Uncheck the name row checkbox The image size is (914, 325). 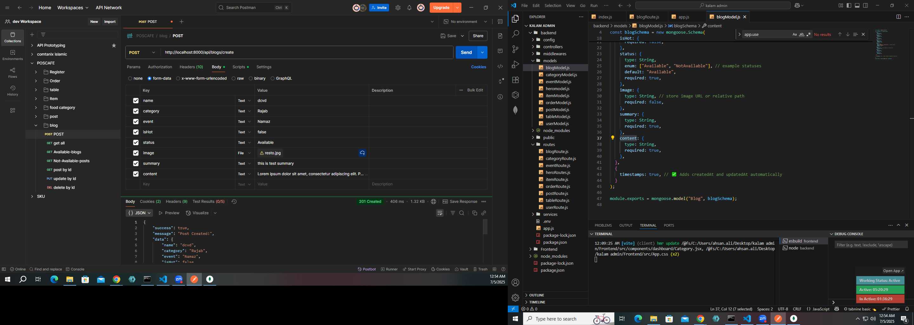pyautogui.click(x=136, y=101)
